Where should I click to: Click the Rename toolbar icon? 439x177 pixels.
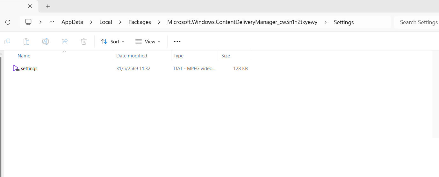46,41
